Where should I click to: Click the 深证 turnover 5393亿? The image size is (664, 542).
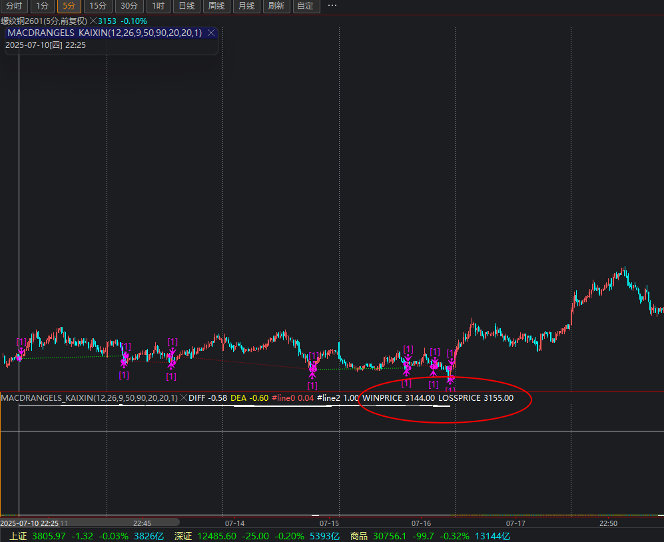pyautogui.click(x=325, y=536)
